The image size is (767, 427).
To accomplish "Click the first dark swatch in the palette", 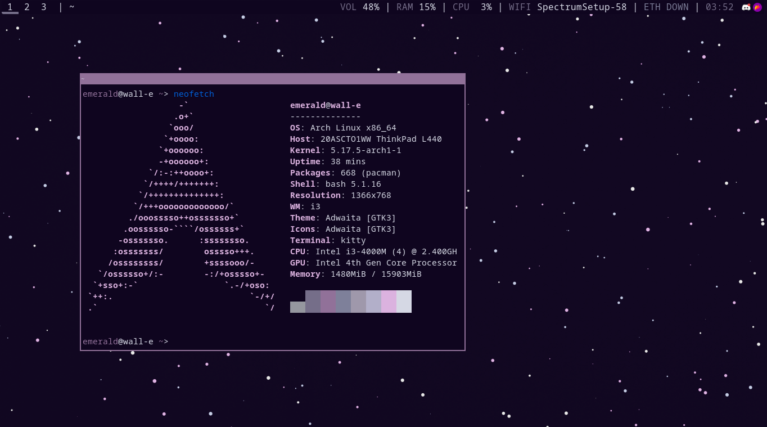I will coord(297,307).
